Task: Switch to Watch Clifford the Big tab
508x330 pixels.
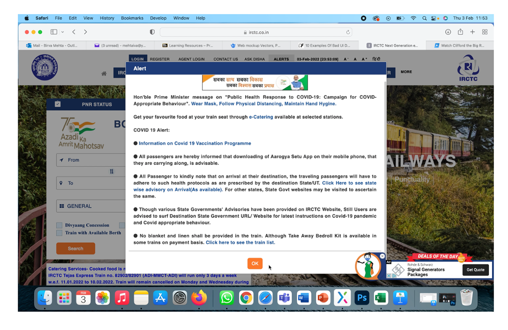Action: [x=460, y=45]
